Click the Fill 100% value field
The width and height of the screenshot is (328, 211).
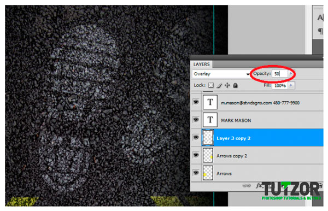[x=280, y=85]
